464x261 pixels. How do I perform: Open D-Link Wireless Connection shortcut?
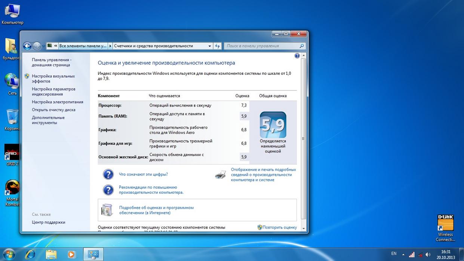tap(445, 228)
